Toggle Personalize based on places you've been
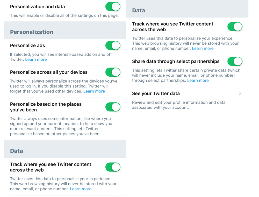Image resolution: width=259 pixels, height=197 pixels. [x=113, y=107]
